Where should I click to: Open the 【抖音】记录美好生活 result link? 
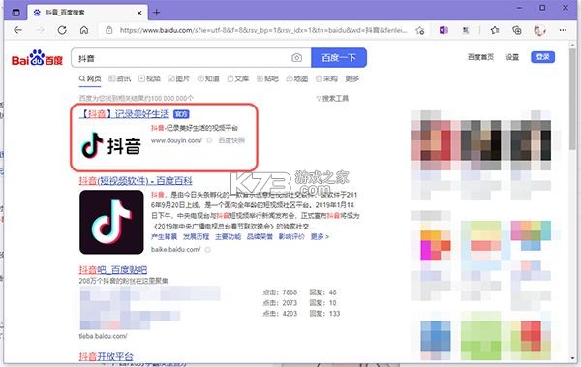(x=125, y=114)
